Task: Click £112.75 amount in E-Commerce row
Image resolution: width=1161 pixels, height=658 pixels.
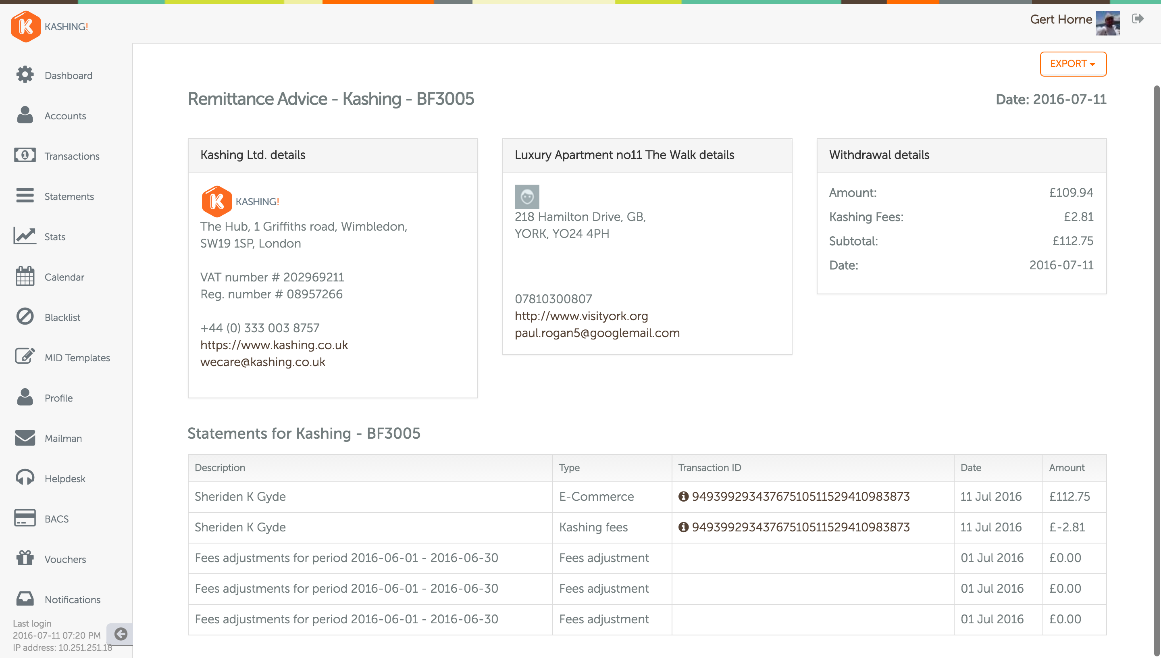Action: [1069, 497]
